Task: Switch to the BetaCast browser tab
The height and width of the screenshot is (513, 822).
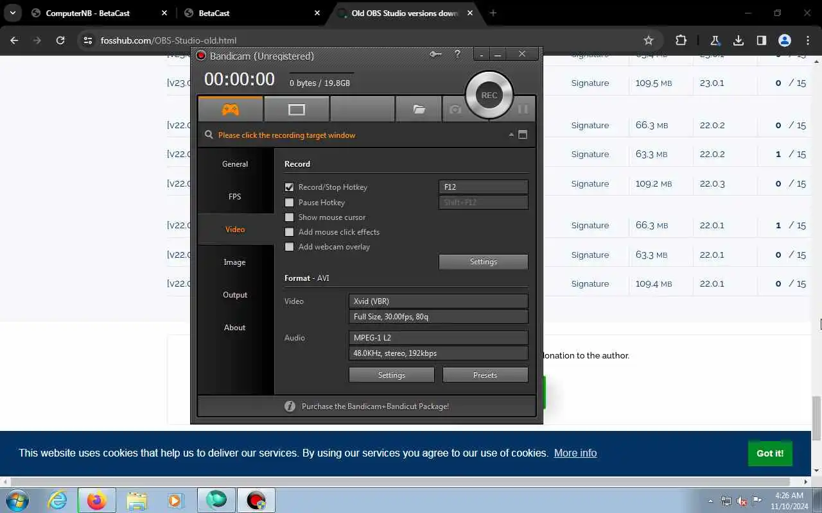Action: point(250,13)
